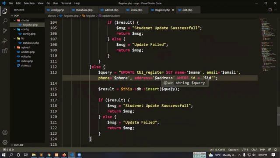Open the Manage gear icon
The width and height of the screenshot is (280, 158).
point(5,142)
